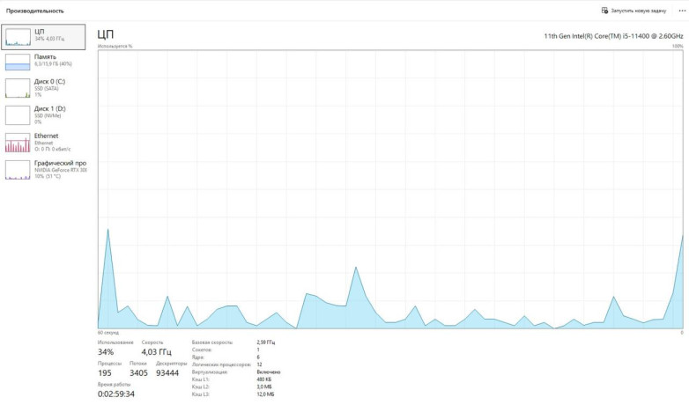Viewport: 689px width, 405px height.
Task: Click the run new task icon
Action: tap(604, 11)
